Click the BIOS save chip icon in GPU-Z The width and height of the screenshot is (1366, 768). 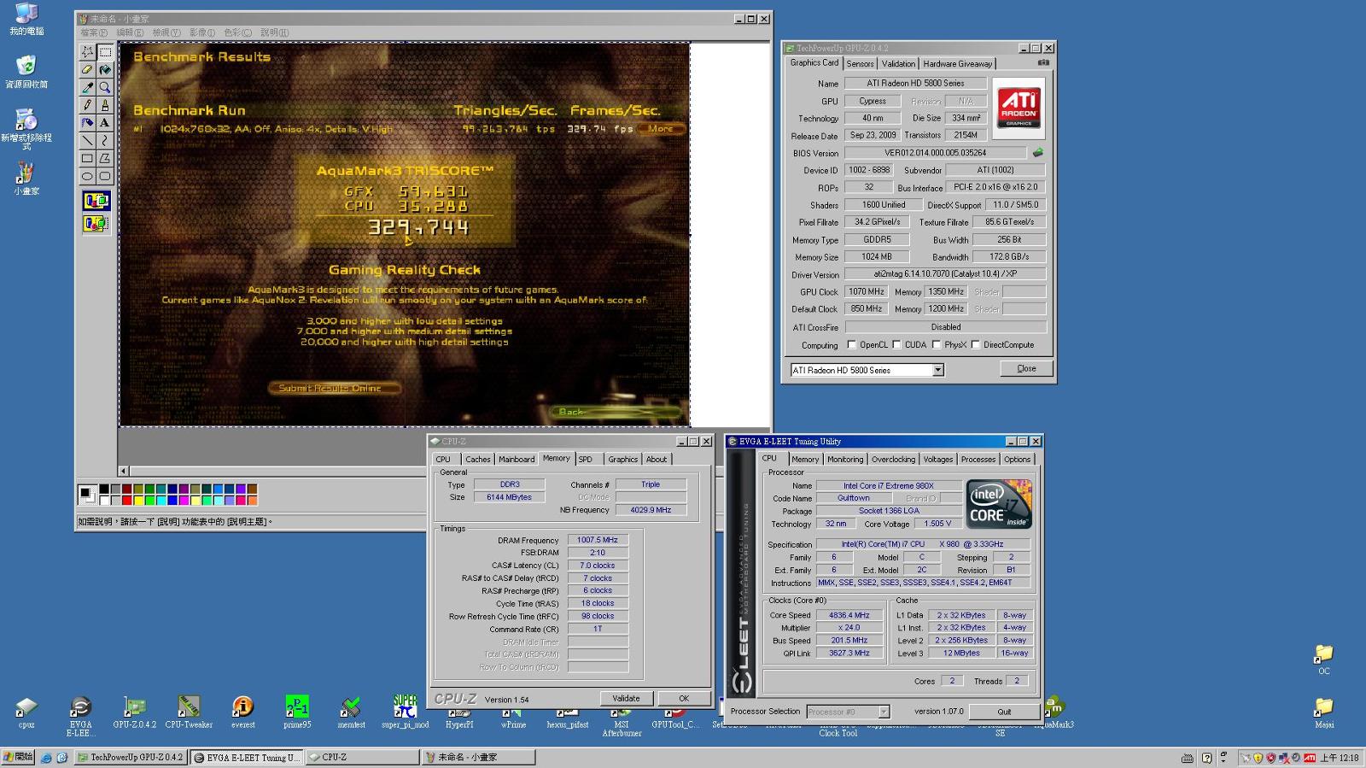tap(1038, 153)
